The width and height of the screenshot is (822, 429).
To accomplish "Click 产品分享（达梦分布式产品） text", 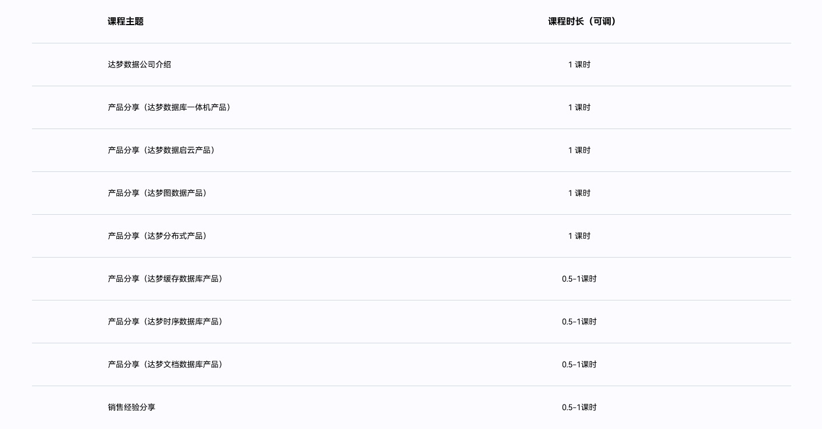I will coord(159,236).
